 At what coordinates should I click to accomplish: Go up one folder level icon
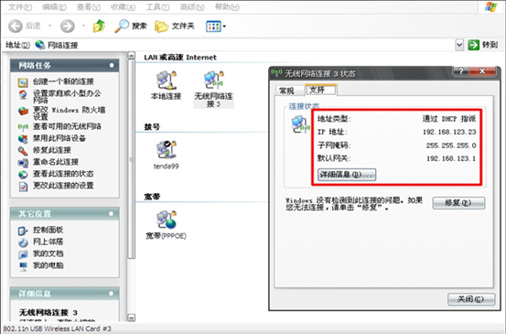pos(100,26)
